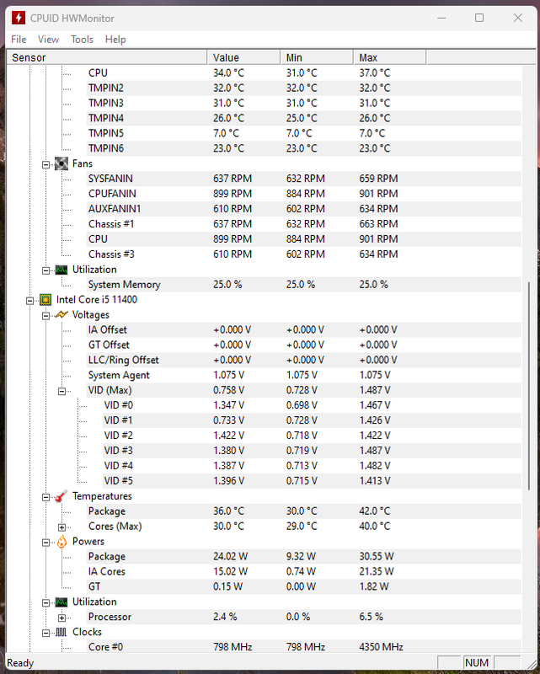The image size is (540, 674).
Task: Select the VID #2 row
Action: tap(313, 436)
